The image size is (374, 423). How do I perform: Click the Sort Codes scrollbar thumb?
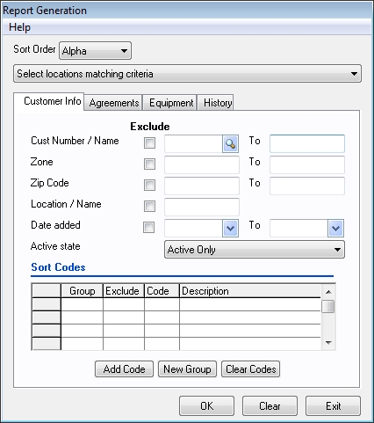(x=328, y=306)
